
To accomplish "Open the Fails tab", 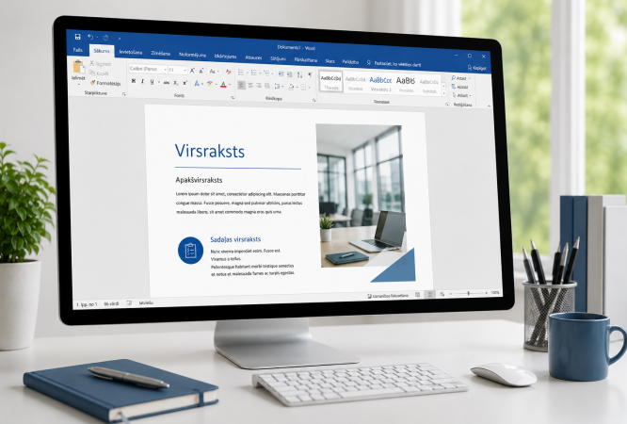I will (x=78, y=50).
